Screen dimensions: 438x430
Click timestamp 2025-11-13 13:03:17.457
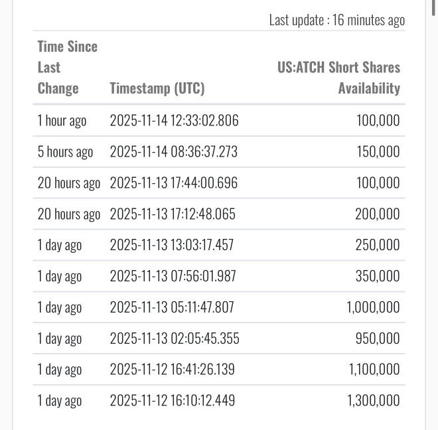pyautogui.click(x=172, y=246)
